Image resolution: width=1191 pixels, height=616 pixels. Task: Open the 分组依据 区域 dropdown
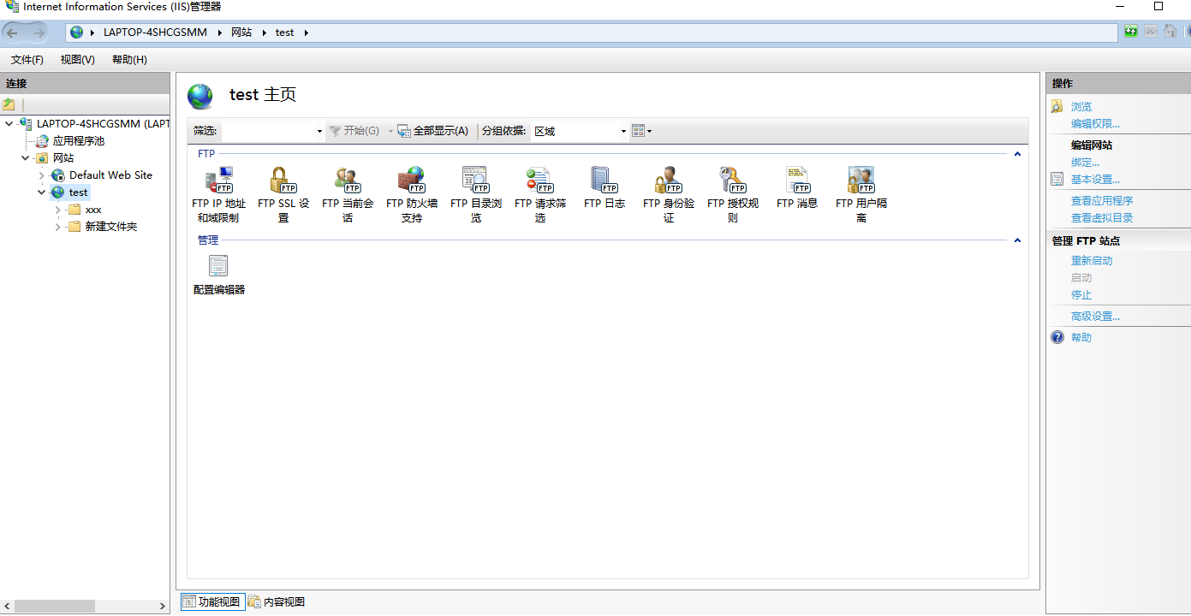pyautogui.click(x=623, y=131)
